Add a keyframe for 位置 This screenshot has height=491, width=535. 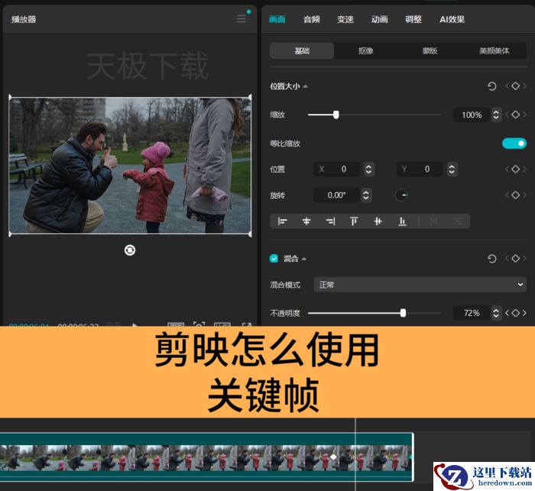click(x=516, y=169)
